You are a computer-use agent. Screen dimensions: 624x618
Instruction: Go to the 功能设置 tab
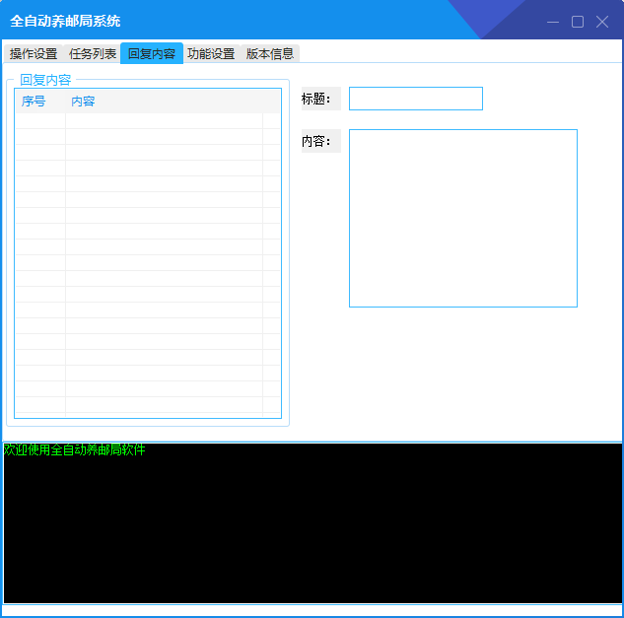[x=211, y=54]
